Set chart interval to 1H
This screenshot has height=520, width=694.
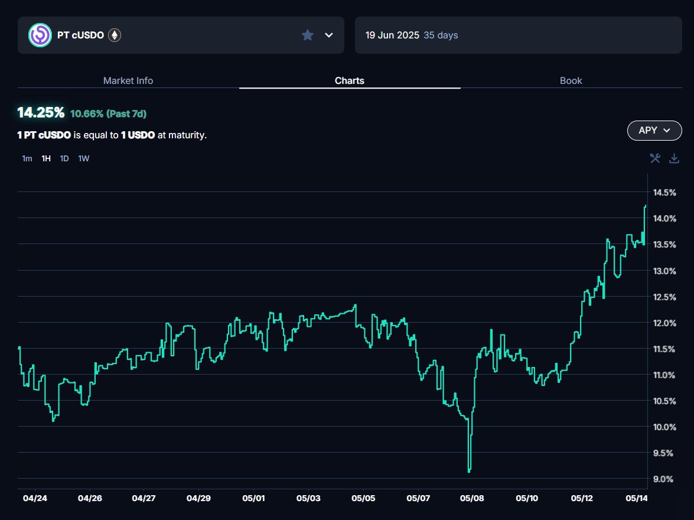[x=46, y=158]
